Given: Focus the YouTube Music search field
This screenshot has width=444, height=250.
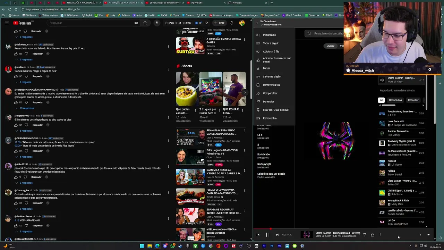Looking at the screenshot, I should (x=326, y=33).
